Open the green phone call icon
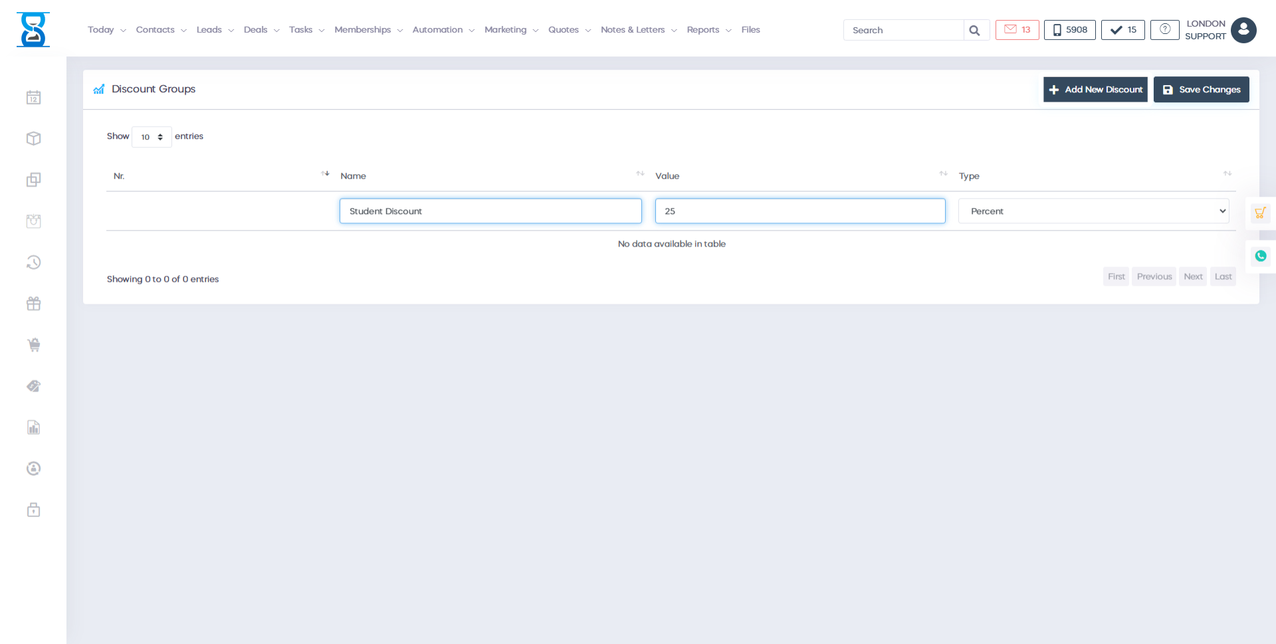Image resolution: width=1276 pixels, height=644 pixels. click(x=1261, y=256)
